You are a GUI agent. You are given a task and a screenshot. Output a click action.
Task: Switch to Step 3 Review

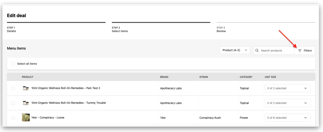pyautogui.click(x=221, y=29)
